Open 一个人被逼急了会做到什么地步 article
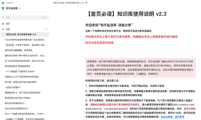Viewport: 201px width, 120px height. pyautogui.click(x=20, y=72)
